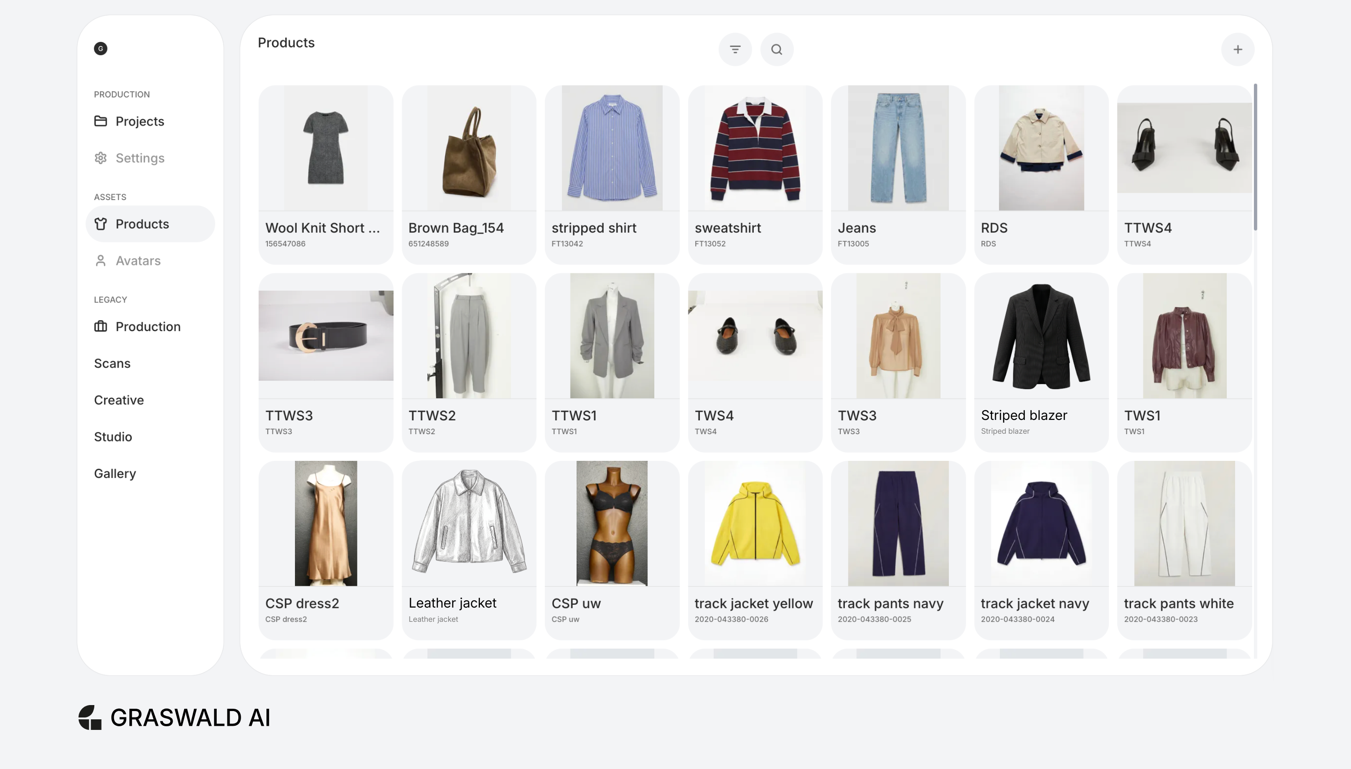Click product code 156547086
The width and height of the screenshot is (1351, 769).
point(285,243)
